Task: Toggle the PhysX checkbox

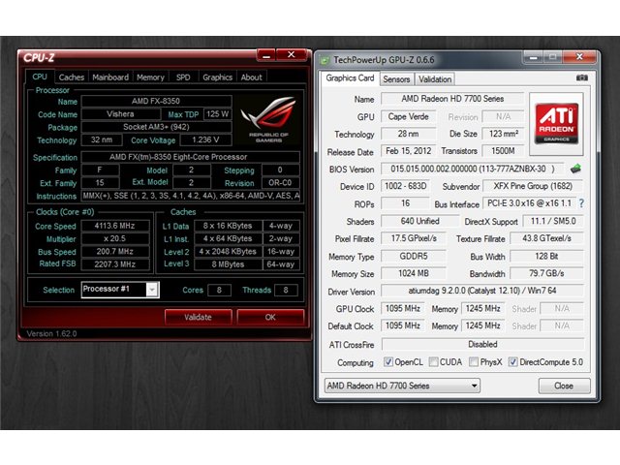Action: [x=474, y=361]
